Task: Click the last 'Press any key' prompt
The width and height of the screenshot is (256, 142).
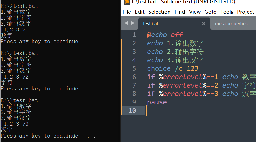Action: pos(48,136)
